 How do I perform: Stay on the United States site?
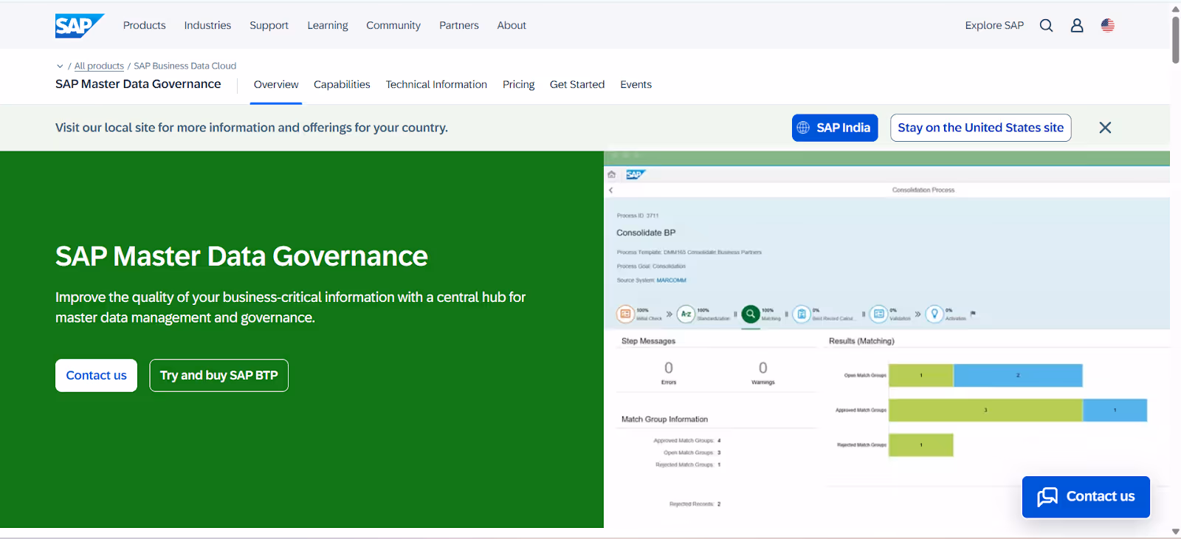[980, 128]
